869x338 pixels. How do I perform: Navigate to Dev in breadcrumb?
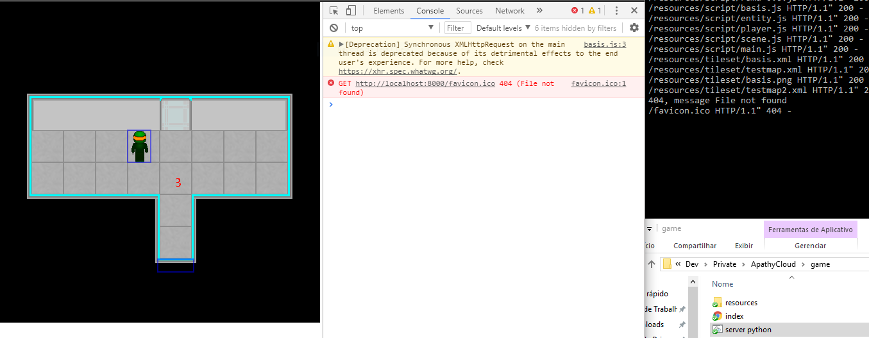pyautogui.click(x=691, y=264)
